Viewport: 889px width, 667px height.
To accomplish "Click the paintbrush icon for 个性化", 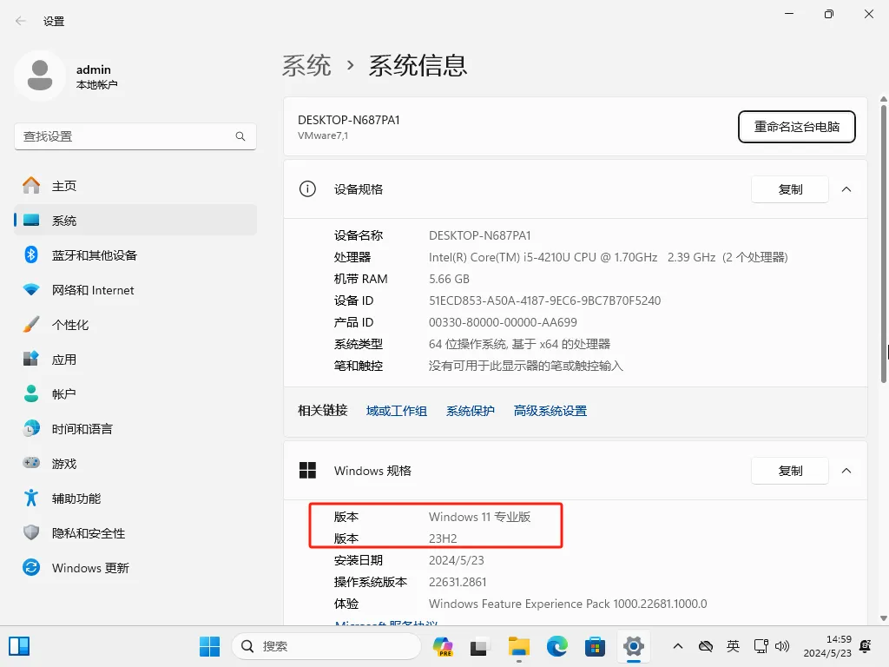I will (31, 325).
